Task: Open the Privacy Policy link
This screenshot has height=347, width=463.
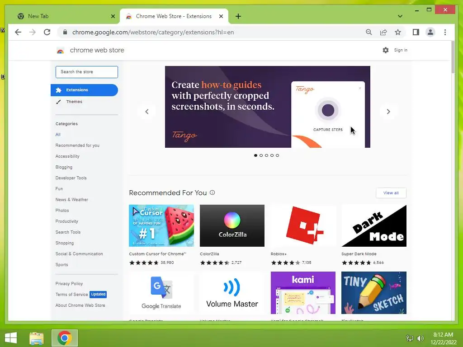Action: [69, 284]
